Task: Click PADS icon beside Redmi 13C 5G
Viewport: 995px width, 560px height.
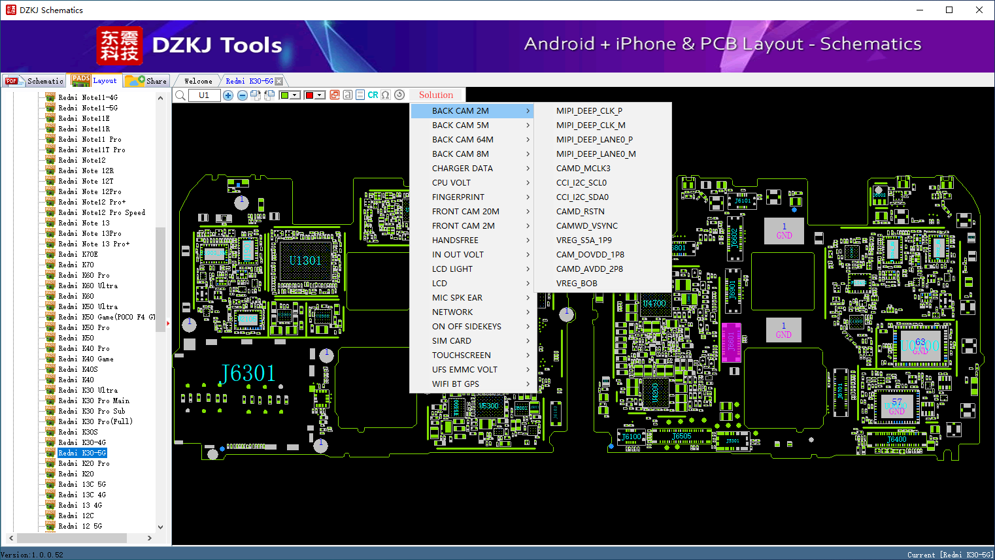Action: [50, 484]
